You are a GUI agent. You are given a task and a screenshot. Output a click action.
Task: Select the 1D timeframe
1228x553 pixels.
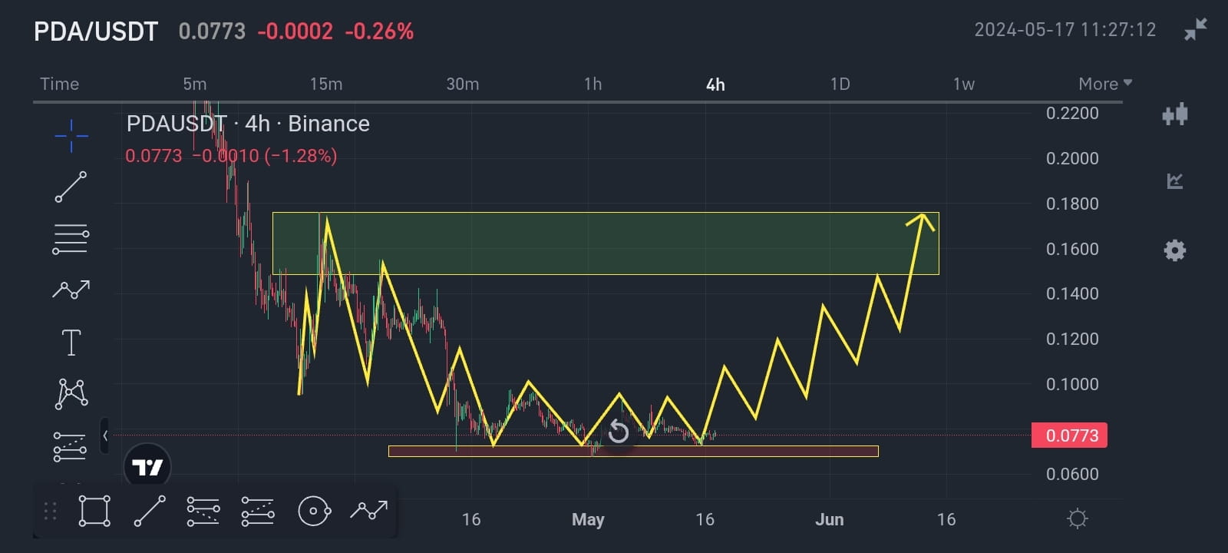(840, 84)
